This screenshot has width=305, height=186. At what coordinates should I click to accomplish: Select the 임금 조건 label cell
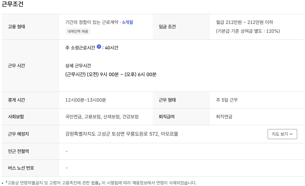coord(167,27)
